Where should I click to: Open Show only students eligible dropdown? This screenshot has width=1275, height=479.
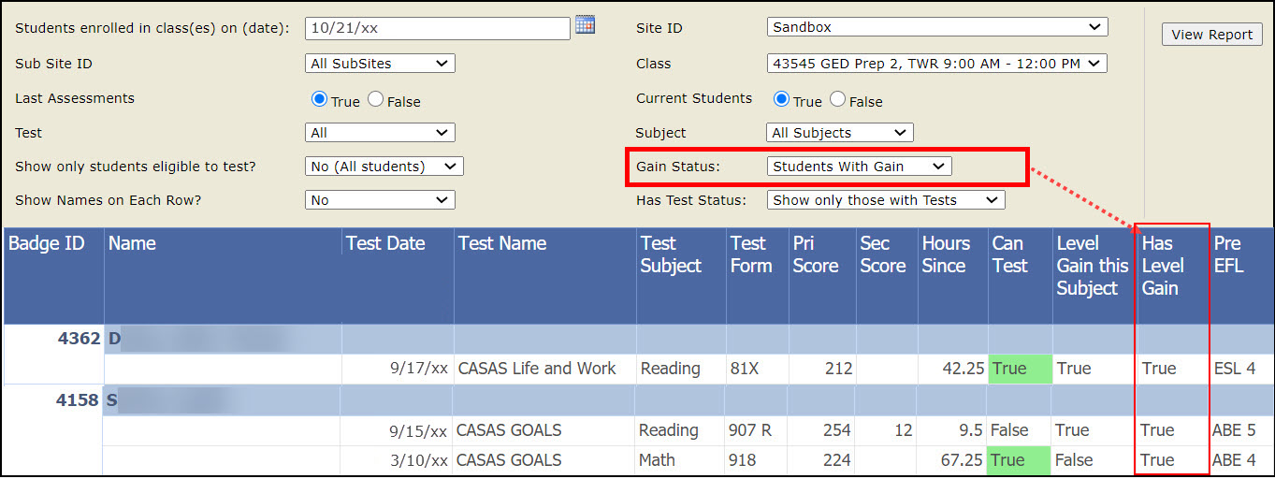(384, 167)
